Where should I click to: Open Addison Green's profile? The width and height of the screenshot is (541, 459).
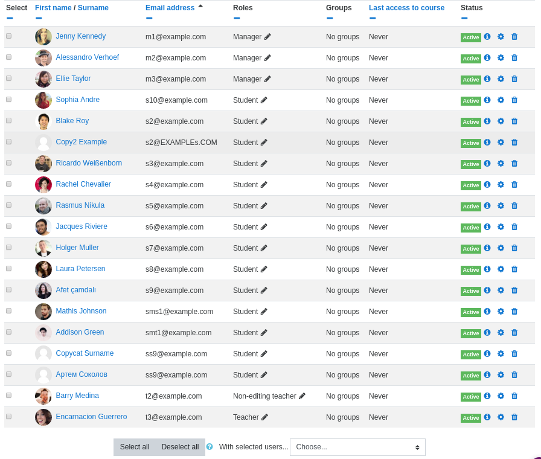[80, 332]
